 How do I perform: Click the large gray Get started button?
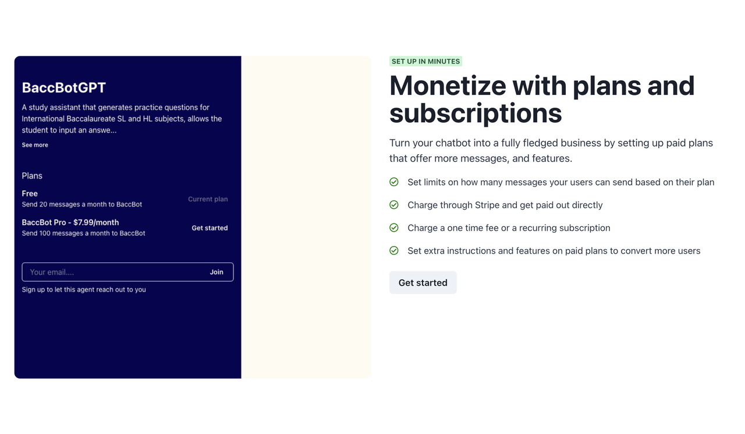[x=423, y=283]
